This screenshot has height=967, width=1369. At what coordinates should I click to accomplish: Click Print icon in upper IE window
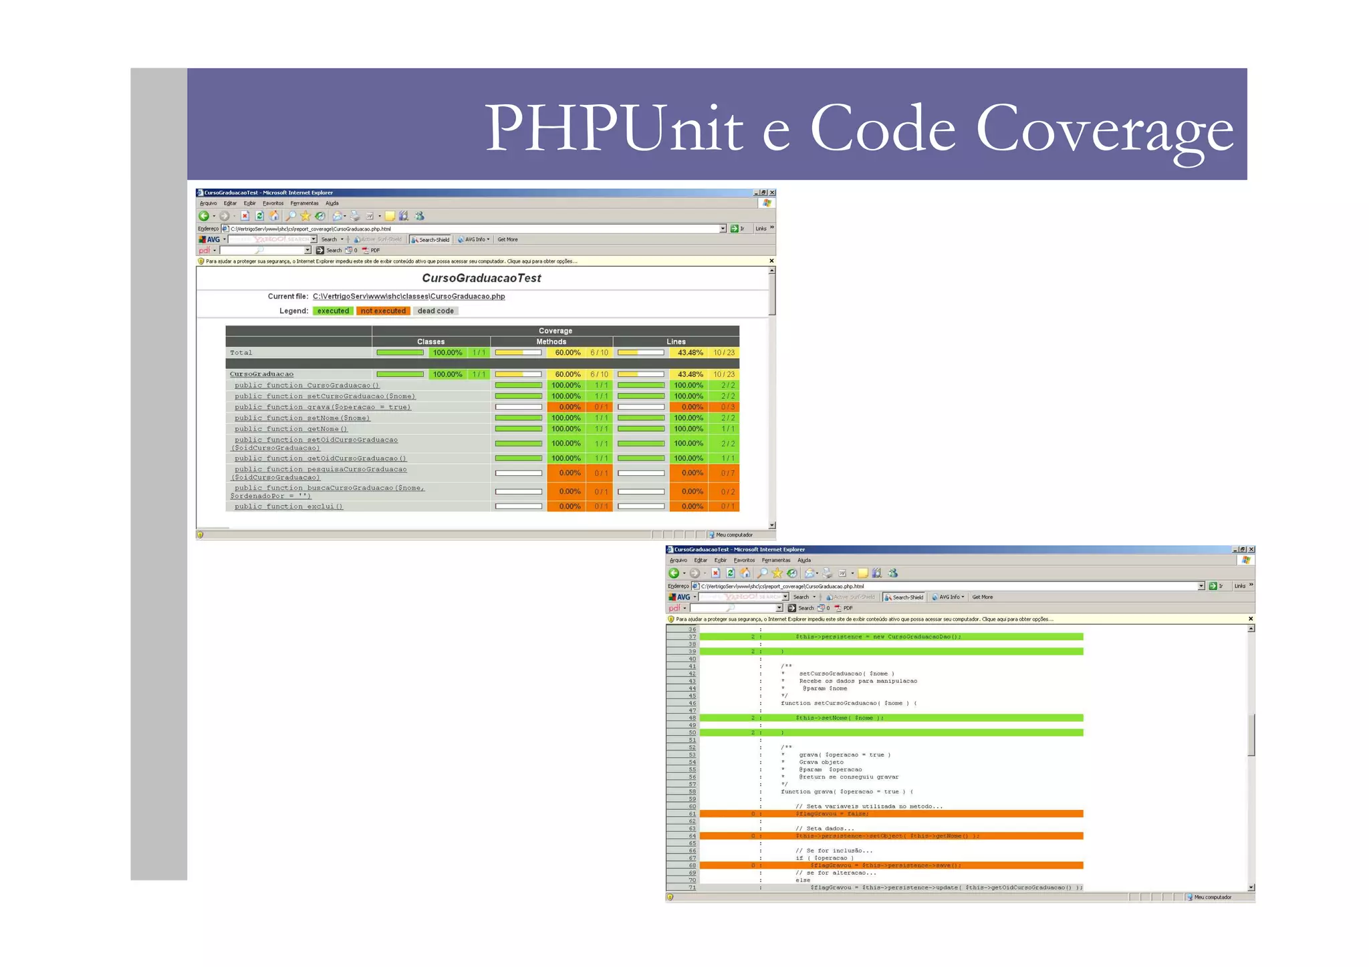point(355,216)
